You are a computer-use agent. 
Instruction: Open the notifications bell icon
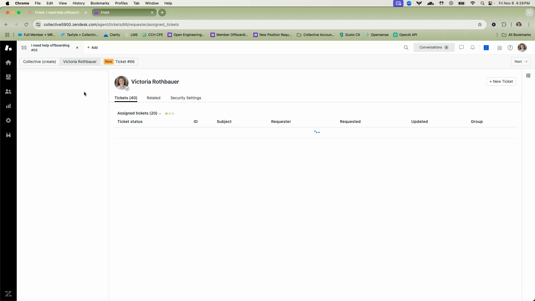(473, 48)
